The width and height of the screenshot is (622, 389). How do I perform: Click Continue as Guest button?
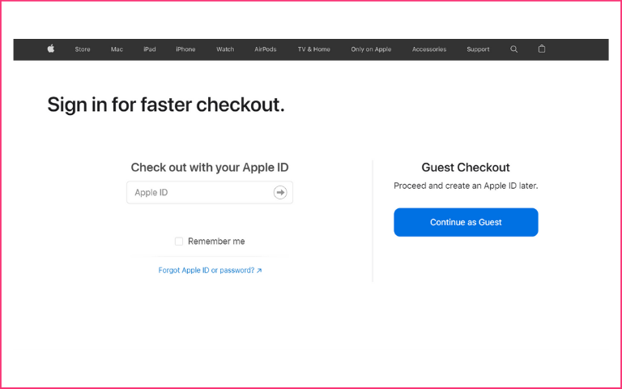[466, 222]
